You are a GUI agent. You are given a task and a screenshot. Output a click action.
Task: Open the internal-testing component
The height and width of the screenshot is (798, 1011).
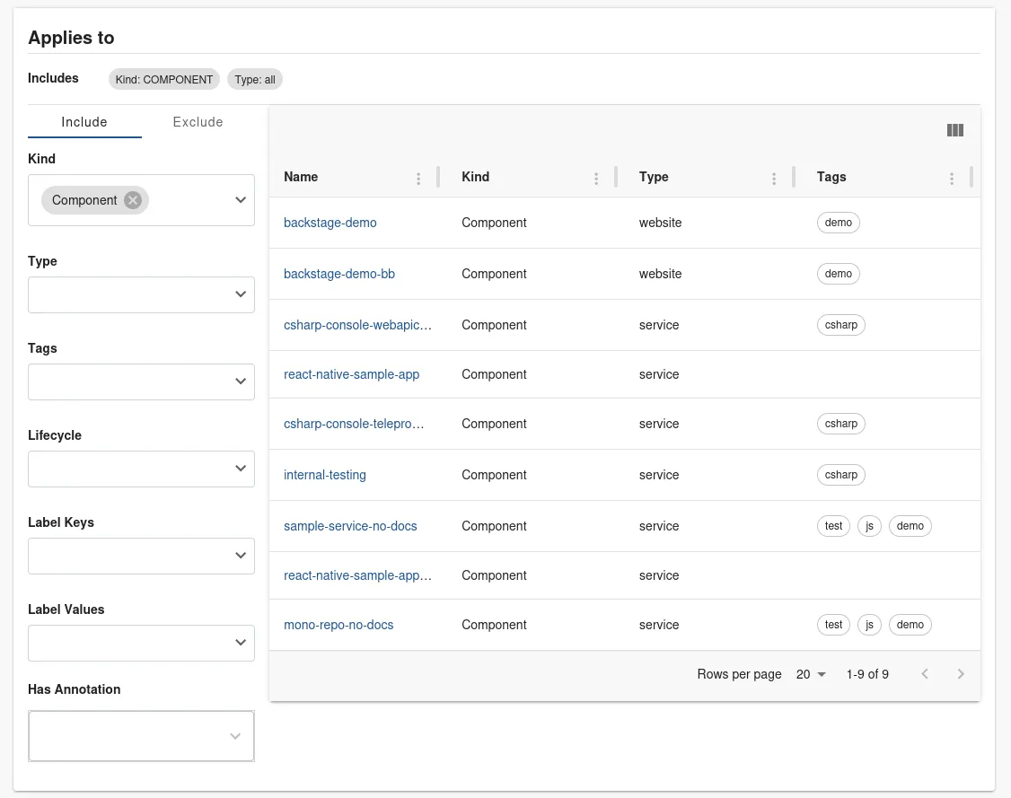(x=324, y=474)
